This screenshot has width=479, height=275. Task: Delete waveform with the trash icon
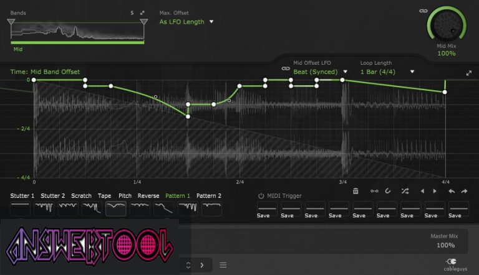click(356, 191)
